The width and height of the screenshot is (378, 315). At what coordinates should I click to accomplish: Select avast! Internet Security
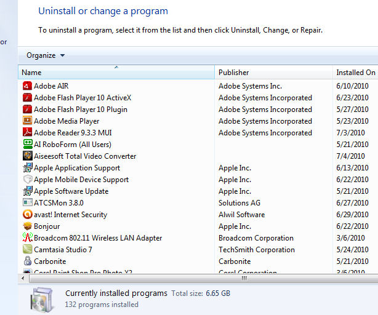pyautogui.click(x=70, y=215)
